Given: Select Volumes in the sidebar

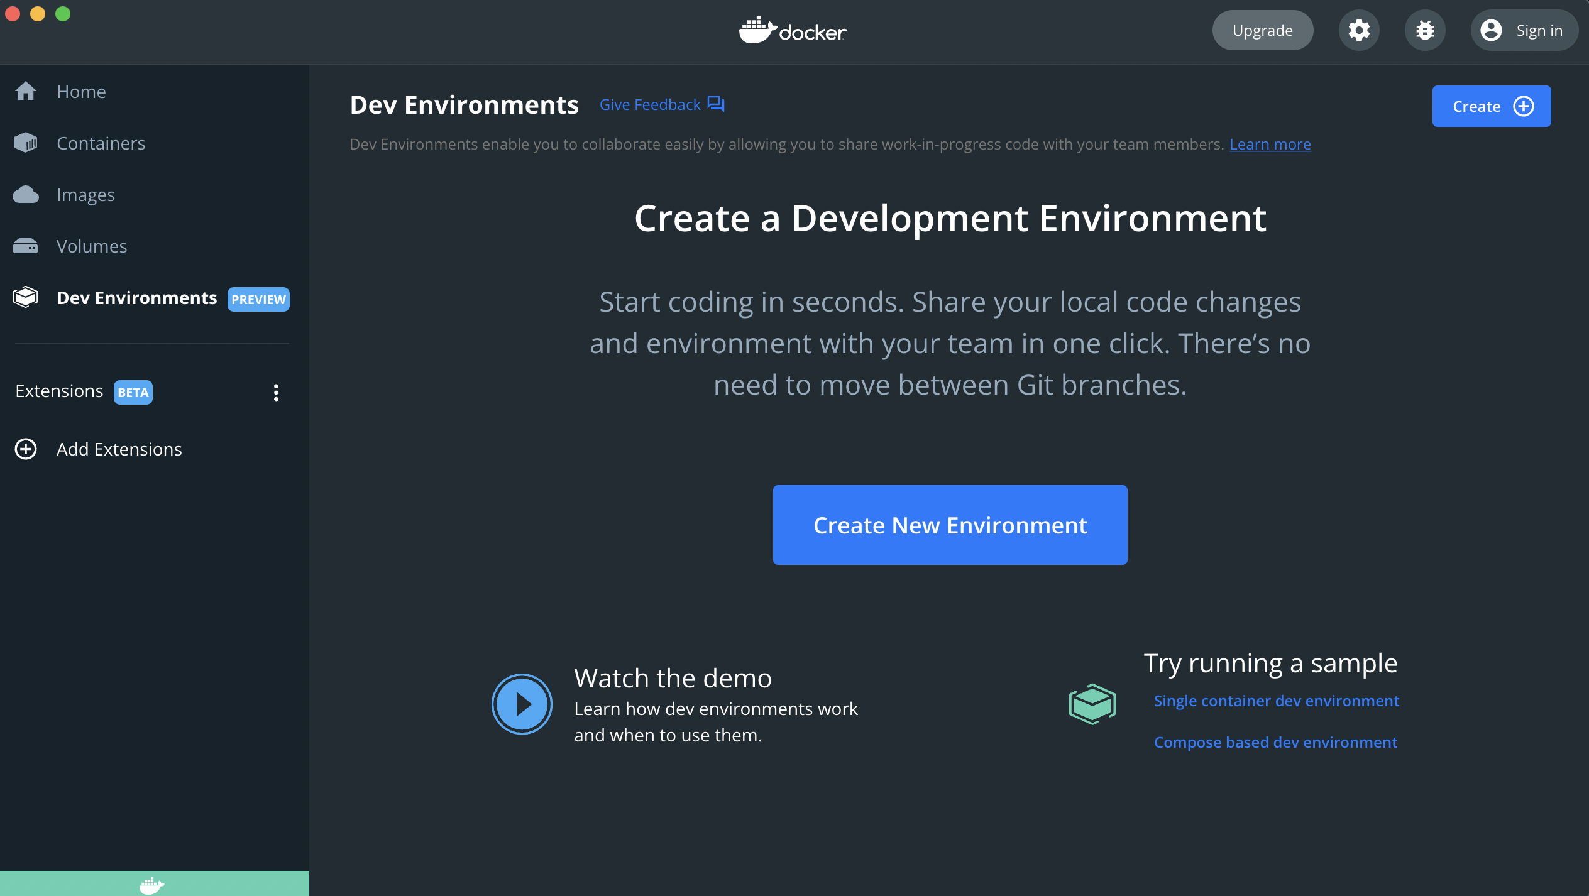Looking at the screenshot, I should 92,246.
